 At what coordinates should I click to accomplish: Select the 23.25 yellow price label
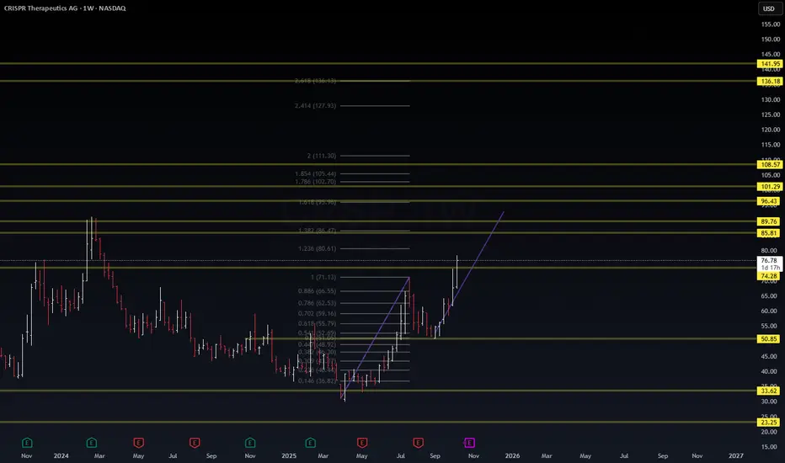point(768,422)
